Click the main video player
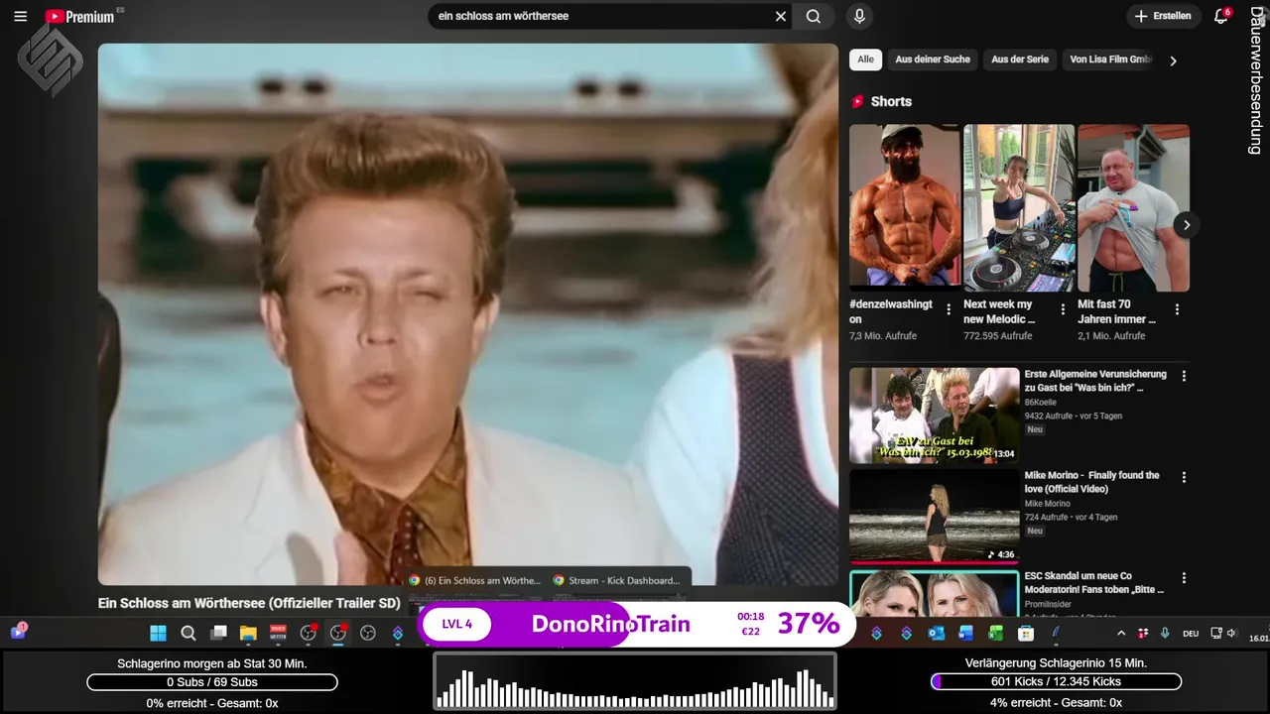1270x714 pixels. click(x=467, y=314)
